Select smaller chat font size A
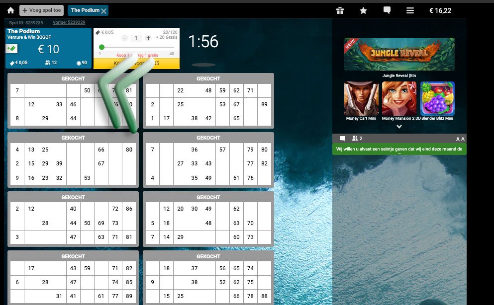The height and width of the screenshot is (305, 494). click(x=458, y=139)
